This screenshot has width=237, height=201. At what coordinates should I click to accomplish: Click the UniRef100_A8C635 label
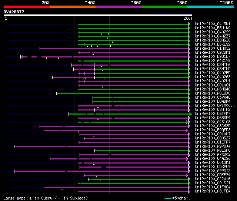(x=213, y=126)
